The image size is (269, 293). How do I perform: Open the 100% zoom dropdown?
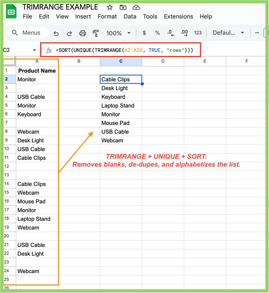(x=118, y=33)
